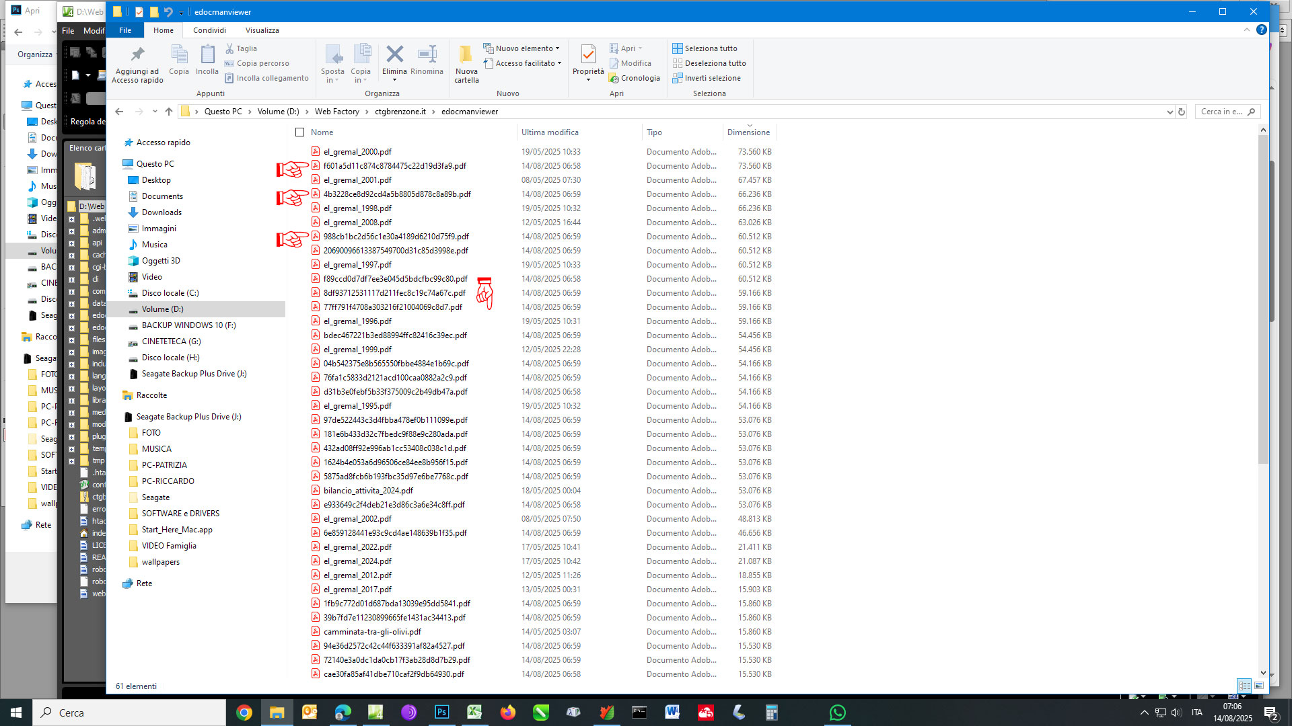Open the Calculator from the taskbar

(771, 713)
